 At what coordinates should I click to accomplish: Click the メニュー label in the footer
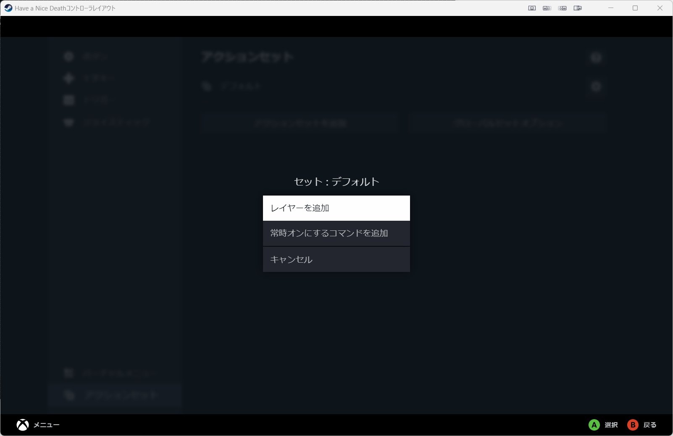46,425
